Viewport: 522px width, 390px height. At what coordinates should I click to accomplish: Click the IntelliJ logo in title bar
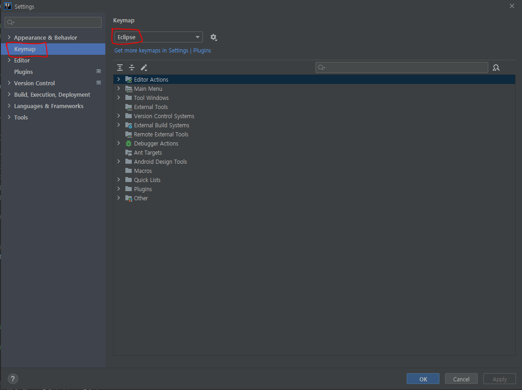(x=7, y=6)
